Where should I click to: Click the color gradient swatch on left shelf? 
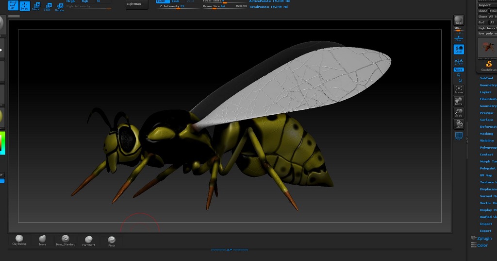2,143
